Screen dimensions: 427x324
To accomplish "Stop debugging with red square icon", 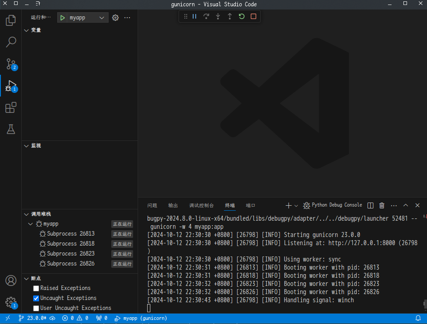I will (253, 17).
